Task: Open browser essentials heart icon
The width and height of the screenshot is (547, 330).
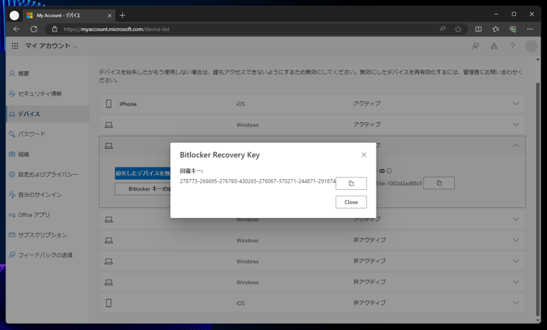Action: [x=512, y=29]
